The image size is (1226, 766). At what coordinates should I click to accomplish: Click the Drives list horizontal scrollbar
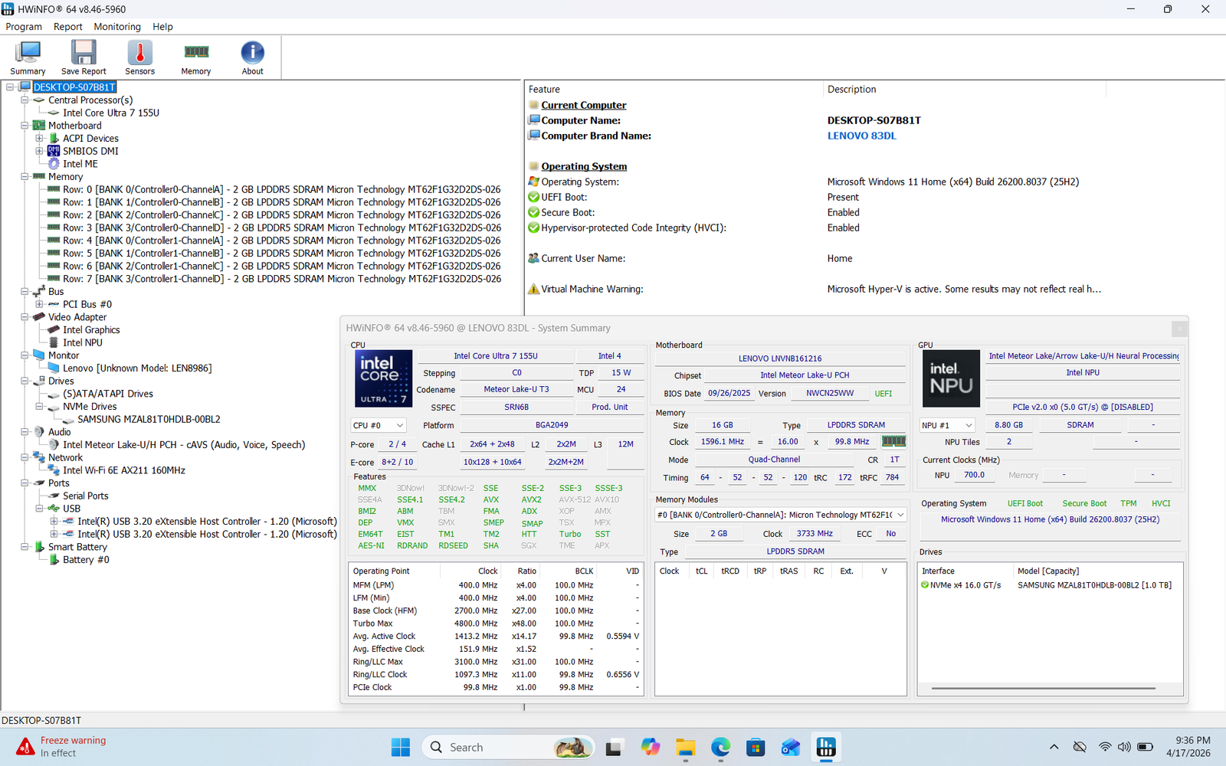(1043, 689)
